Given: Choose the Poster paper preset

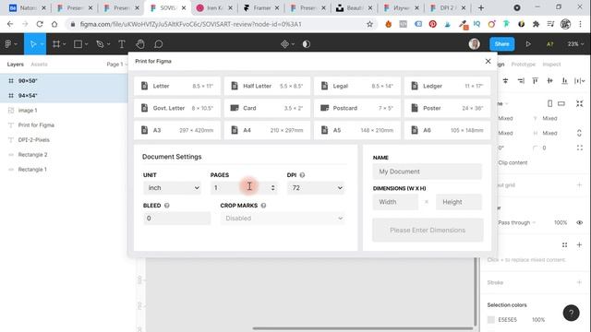Looking at the screenshot, I should (447, 108).
